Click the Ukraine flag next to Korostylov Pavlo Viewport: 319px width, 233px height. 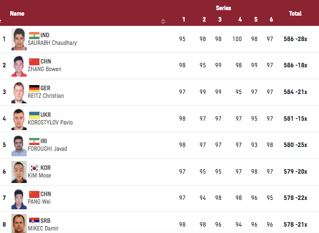34,115
